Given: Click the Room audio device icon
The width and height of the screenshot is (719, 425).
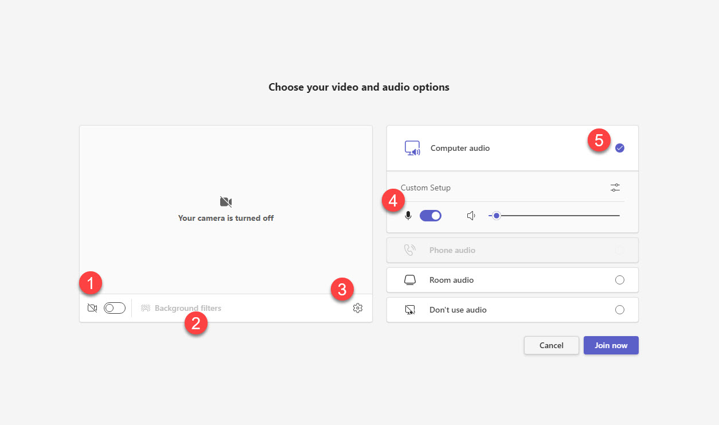Looking at the screenshot, I should pos(409,280).
